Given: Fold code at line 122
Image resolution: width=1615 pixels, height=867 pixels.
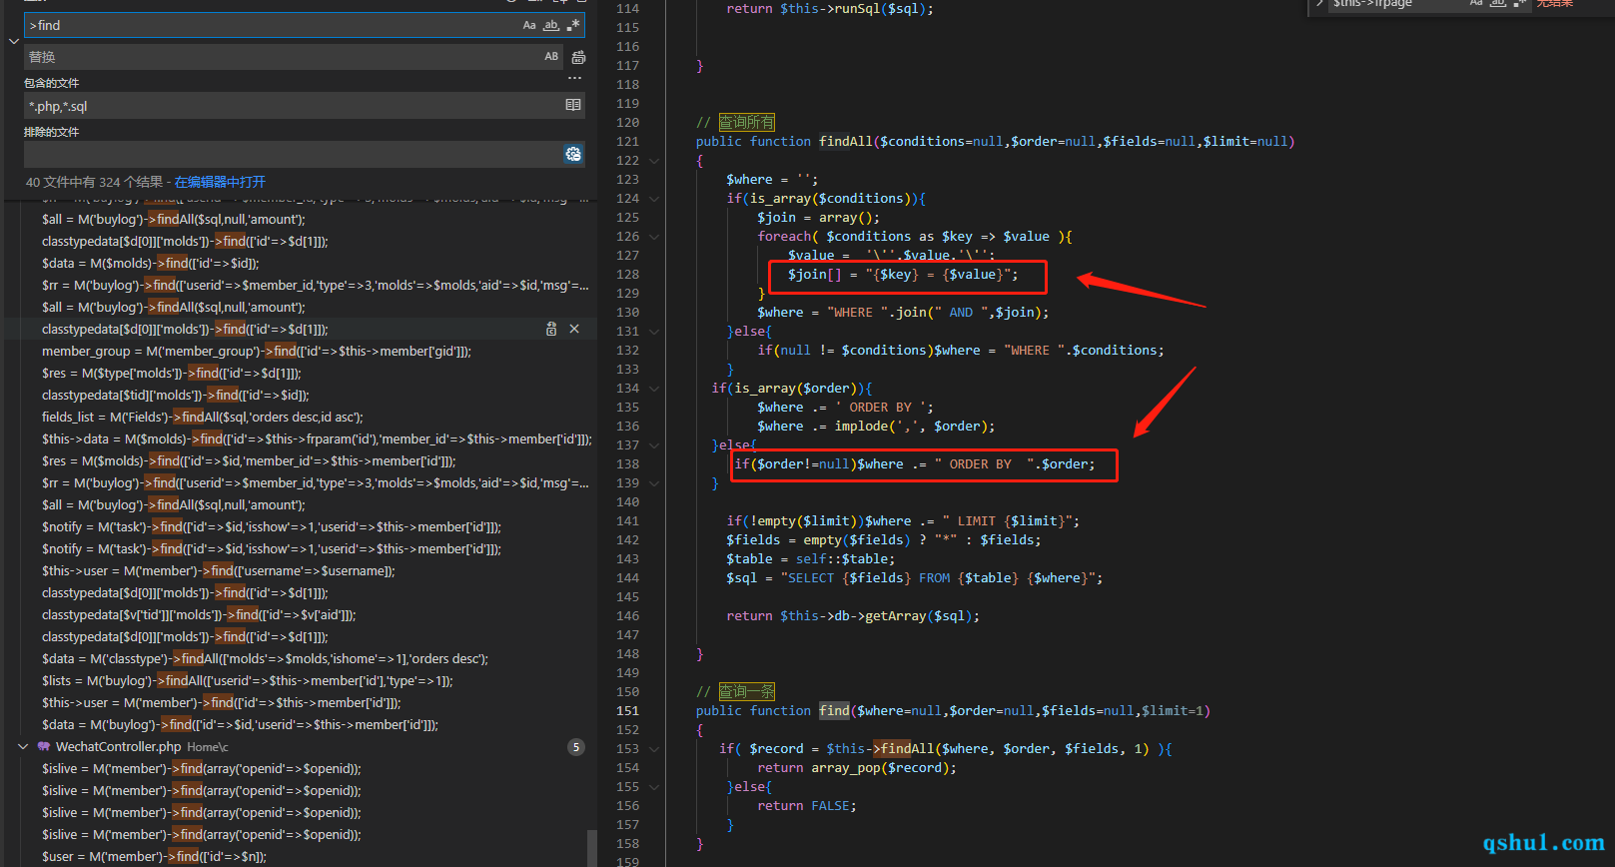Looking at the screenshot, I should 654,160.
